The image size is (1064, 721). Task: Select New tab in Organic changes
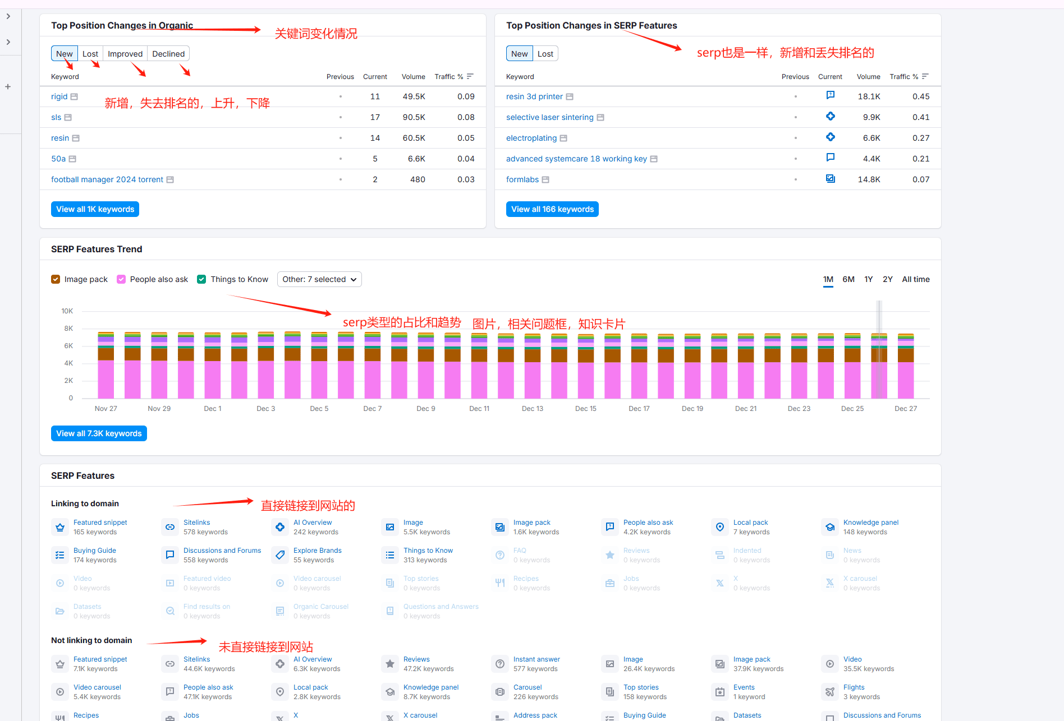(x=65, y=54)
